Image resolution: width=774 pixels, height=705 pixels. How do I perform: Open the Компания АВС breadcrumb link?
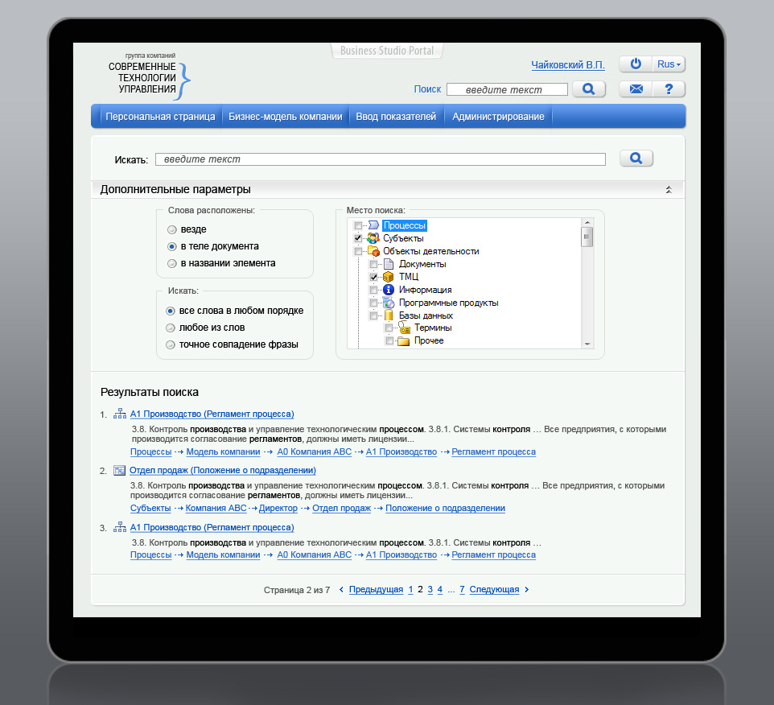216,508
